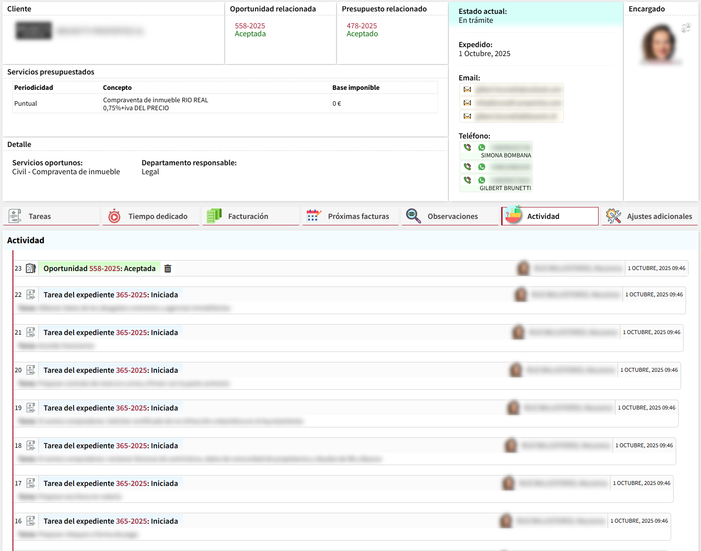Click expediente 365-2025 link in row 21
The image size is (701, 551).
[131, 333]
